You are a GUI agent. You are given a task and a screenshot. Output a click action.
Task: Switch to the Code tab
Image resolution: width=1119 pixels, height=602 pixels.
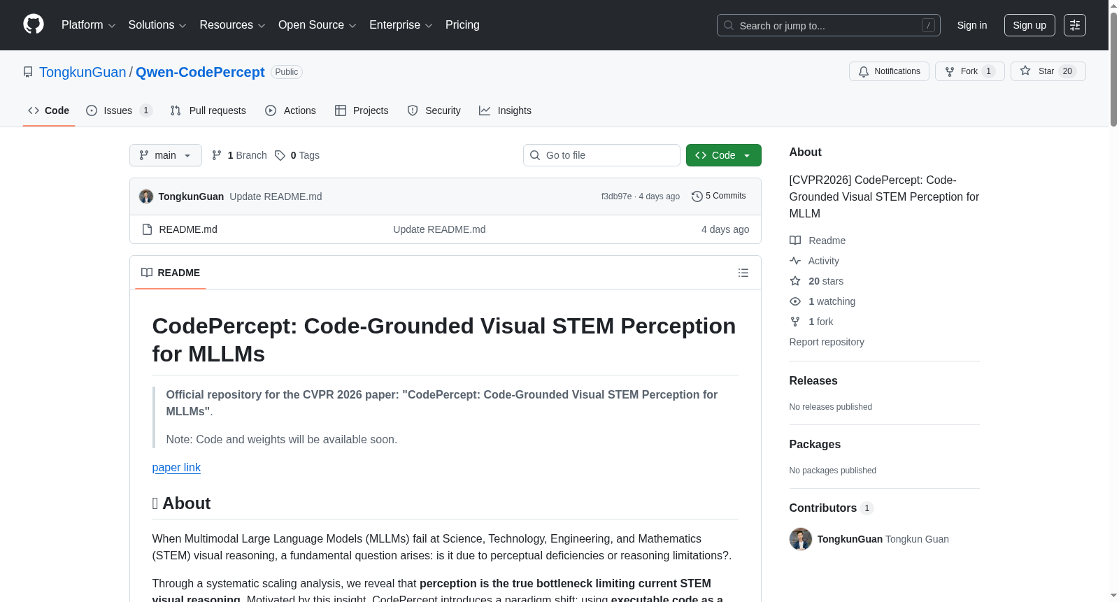point(49,110)
